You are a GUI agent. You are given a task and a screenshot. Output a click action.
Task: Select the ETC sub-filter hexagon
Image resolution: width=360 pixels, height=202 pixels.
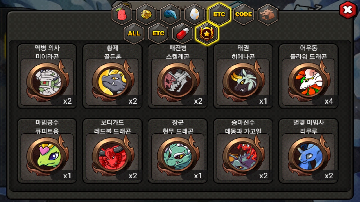point(158,33)
